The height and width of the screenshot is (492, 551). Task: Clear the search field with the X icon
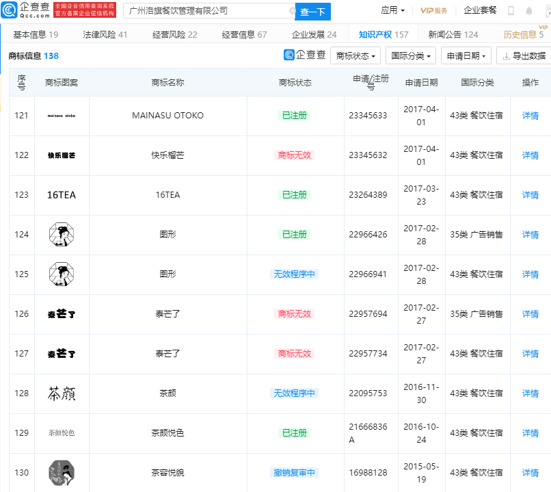(x=292, y=11)
